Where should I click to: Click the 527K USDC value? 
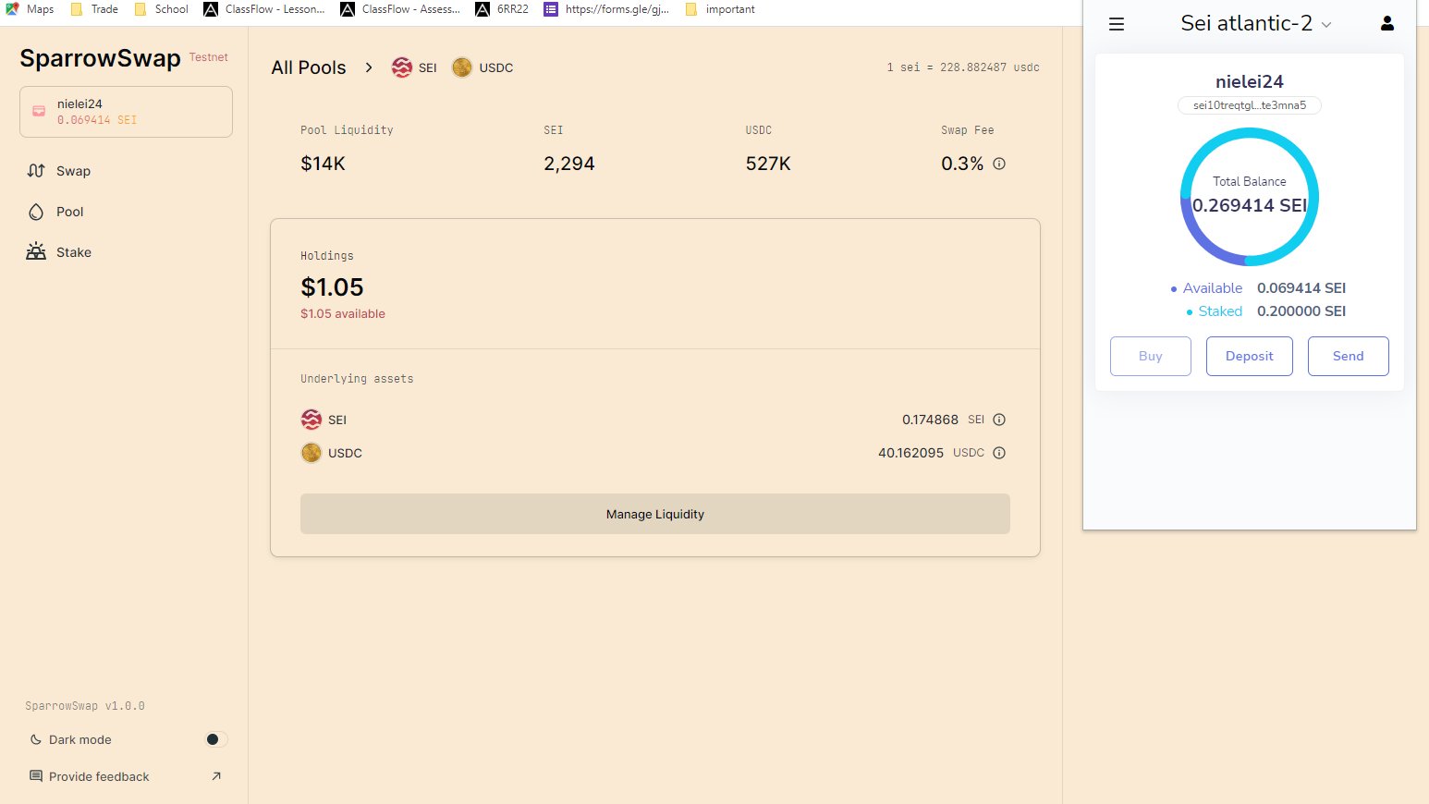tap(768, 164)
